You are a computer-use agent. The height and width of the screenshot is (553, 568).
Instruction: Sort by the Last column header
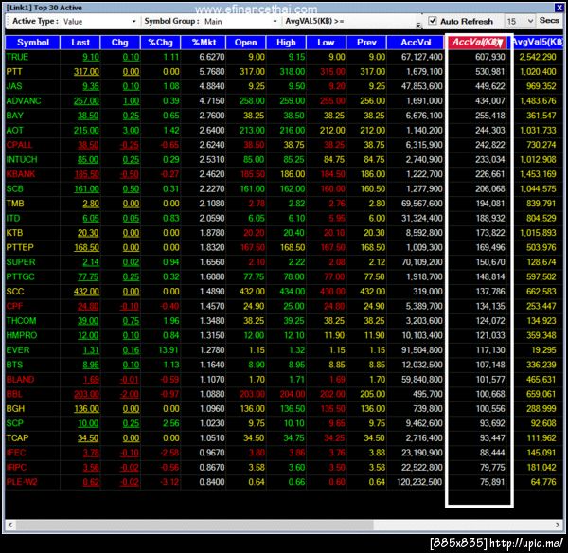[80, 43]
